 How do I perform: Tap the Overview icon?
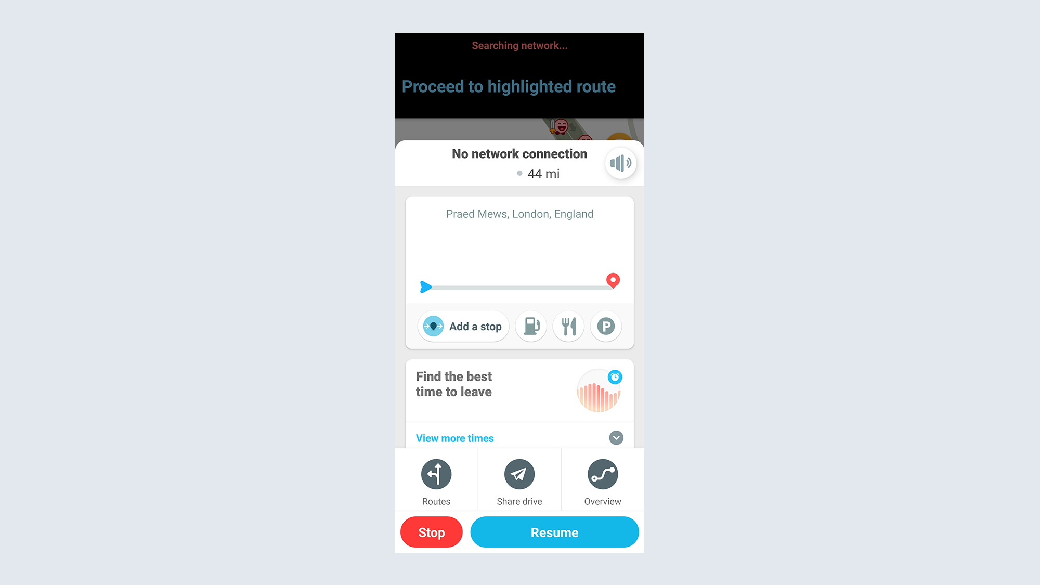click(603, 474)
